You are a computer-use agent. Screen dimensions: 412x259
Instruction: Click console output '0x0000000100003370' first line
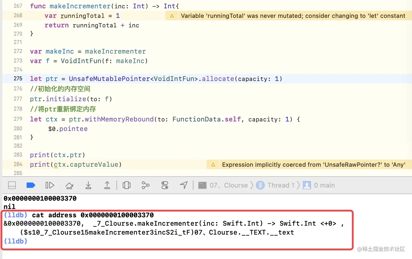pyautogui.click(x=40, y=198)
